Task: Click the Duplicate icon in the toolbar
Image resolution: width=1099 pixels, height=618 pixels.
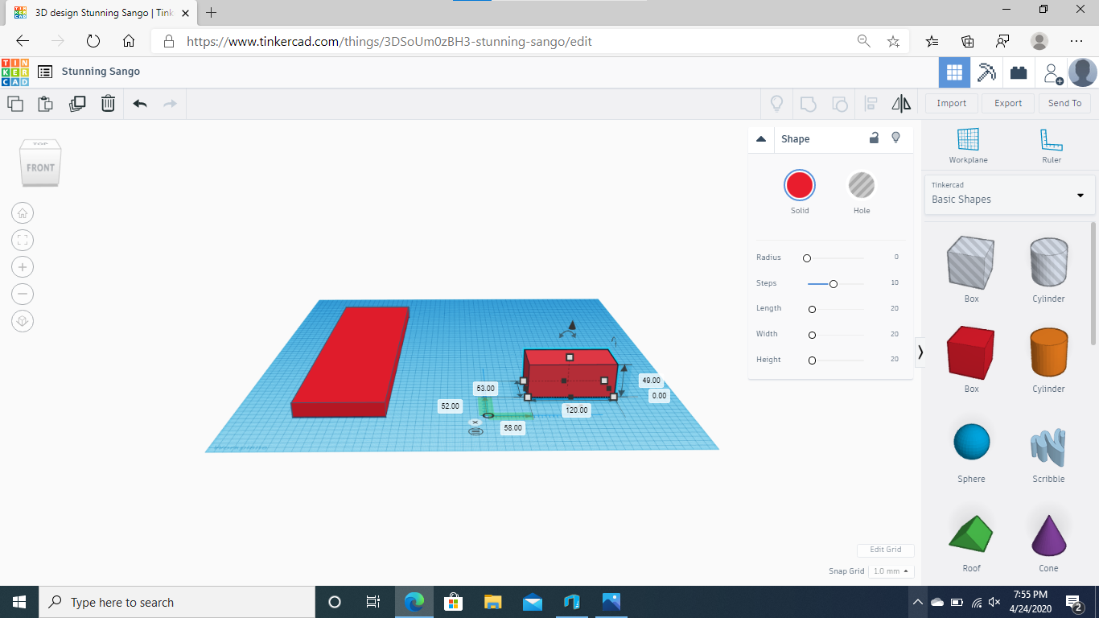Action: (77, 103)
